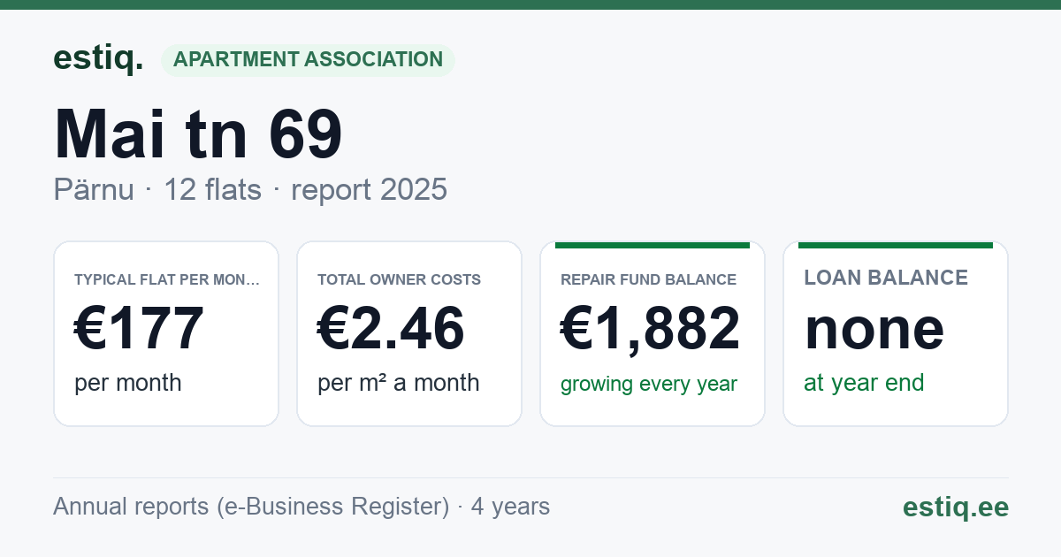Click the "growing every year" text
1061x557 pixels.
649,385
